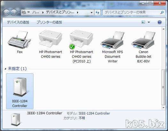Minimize the Devices and Printers window
Viewport: 168px width, 131px height.
(x=143, y=3)
